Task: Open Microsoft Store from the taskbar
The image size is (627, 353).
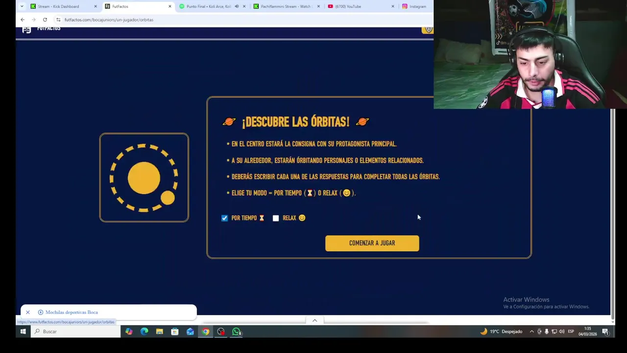Action: pos(175,331)
